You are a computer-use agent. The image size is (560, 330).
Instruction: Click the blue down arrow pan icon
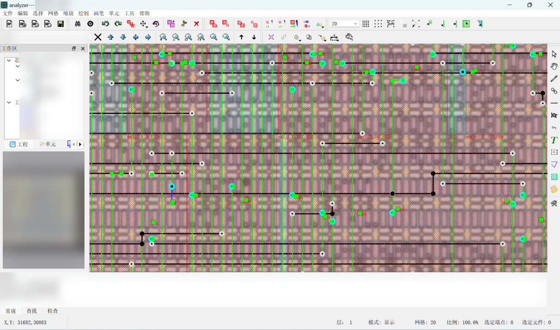[123, 37]
